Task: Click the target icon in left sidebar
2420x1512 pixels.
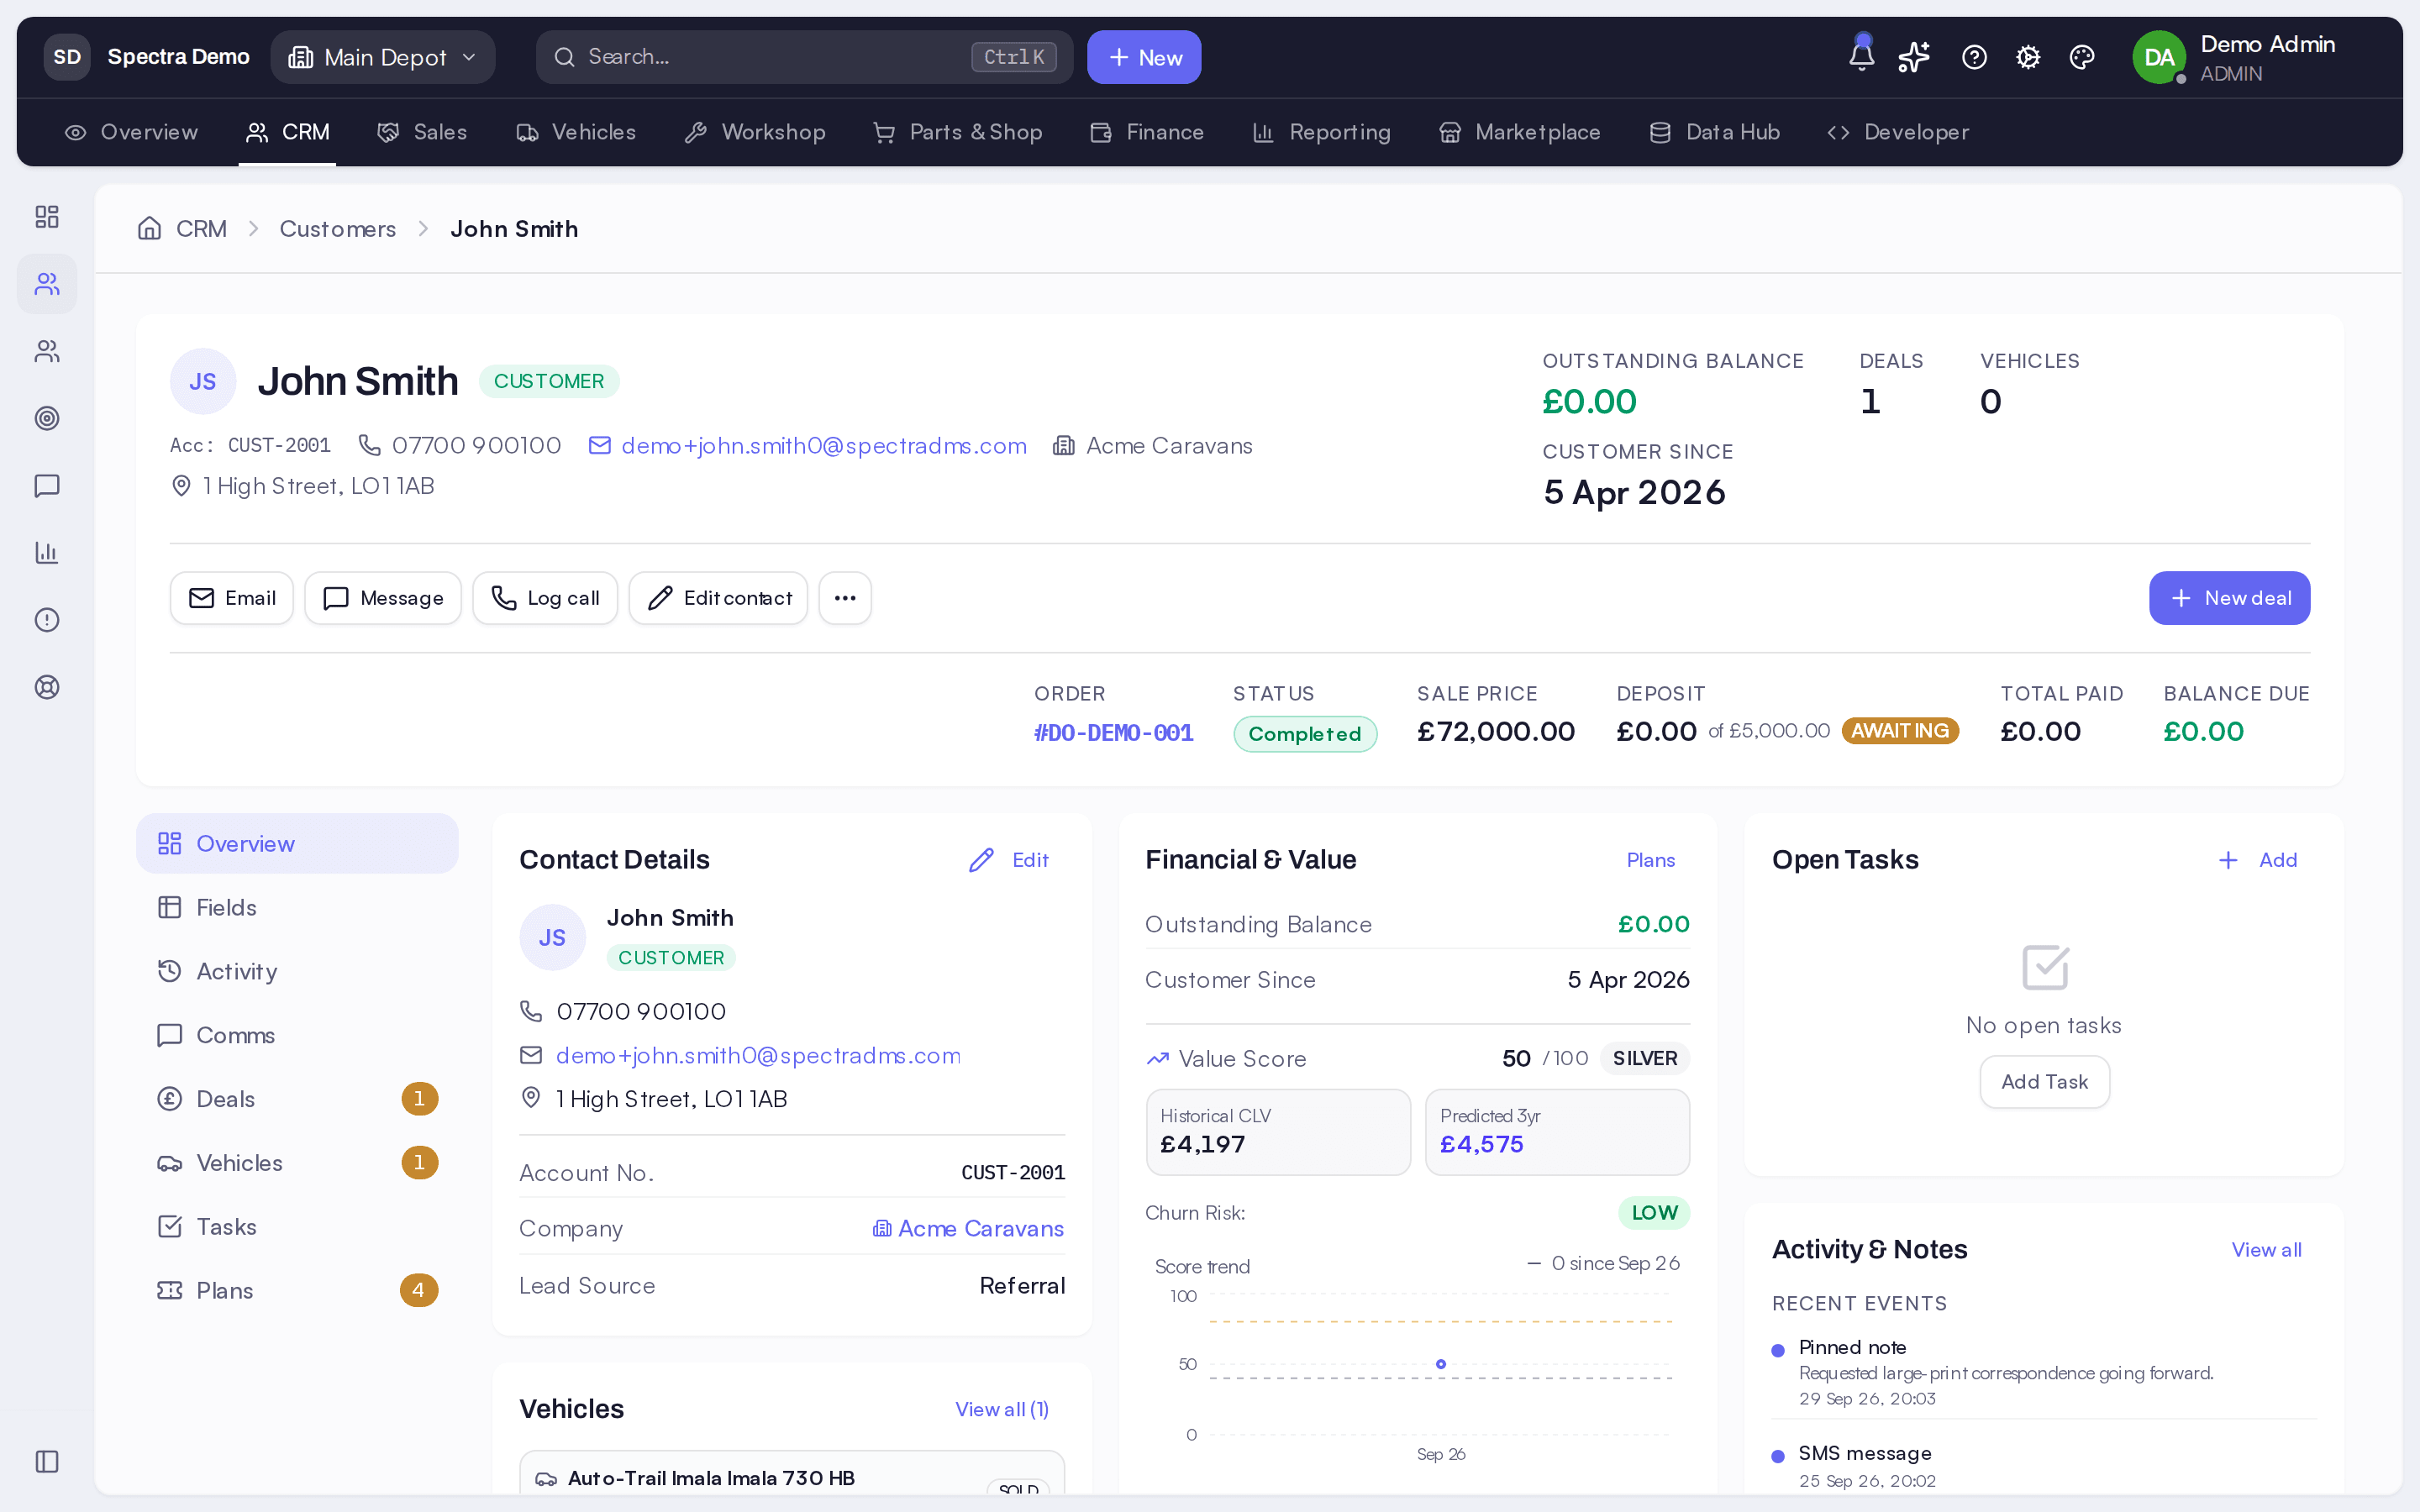Action: coord(47,418)
